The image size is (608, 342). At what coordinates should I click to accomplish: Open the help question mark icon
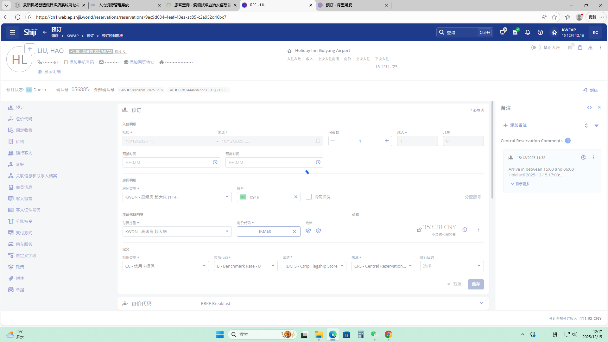click(x=540, y=32)
